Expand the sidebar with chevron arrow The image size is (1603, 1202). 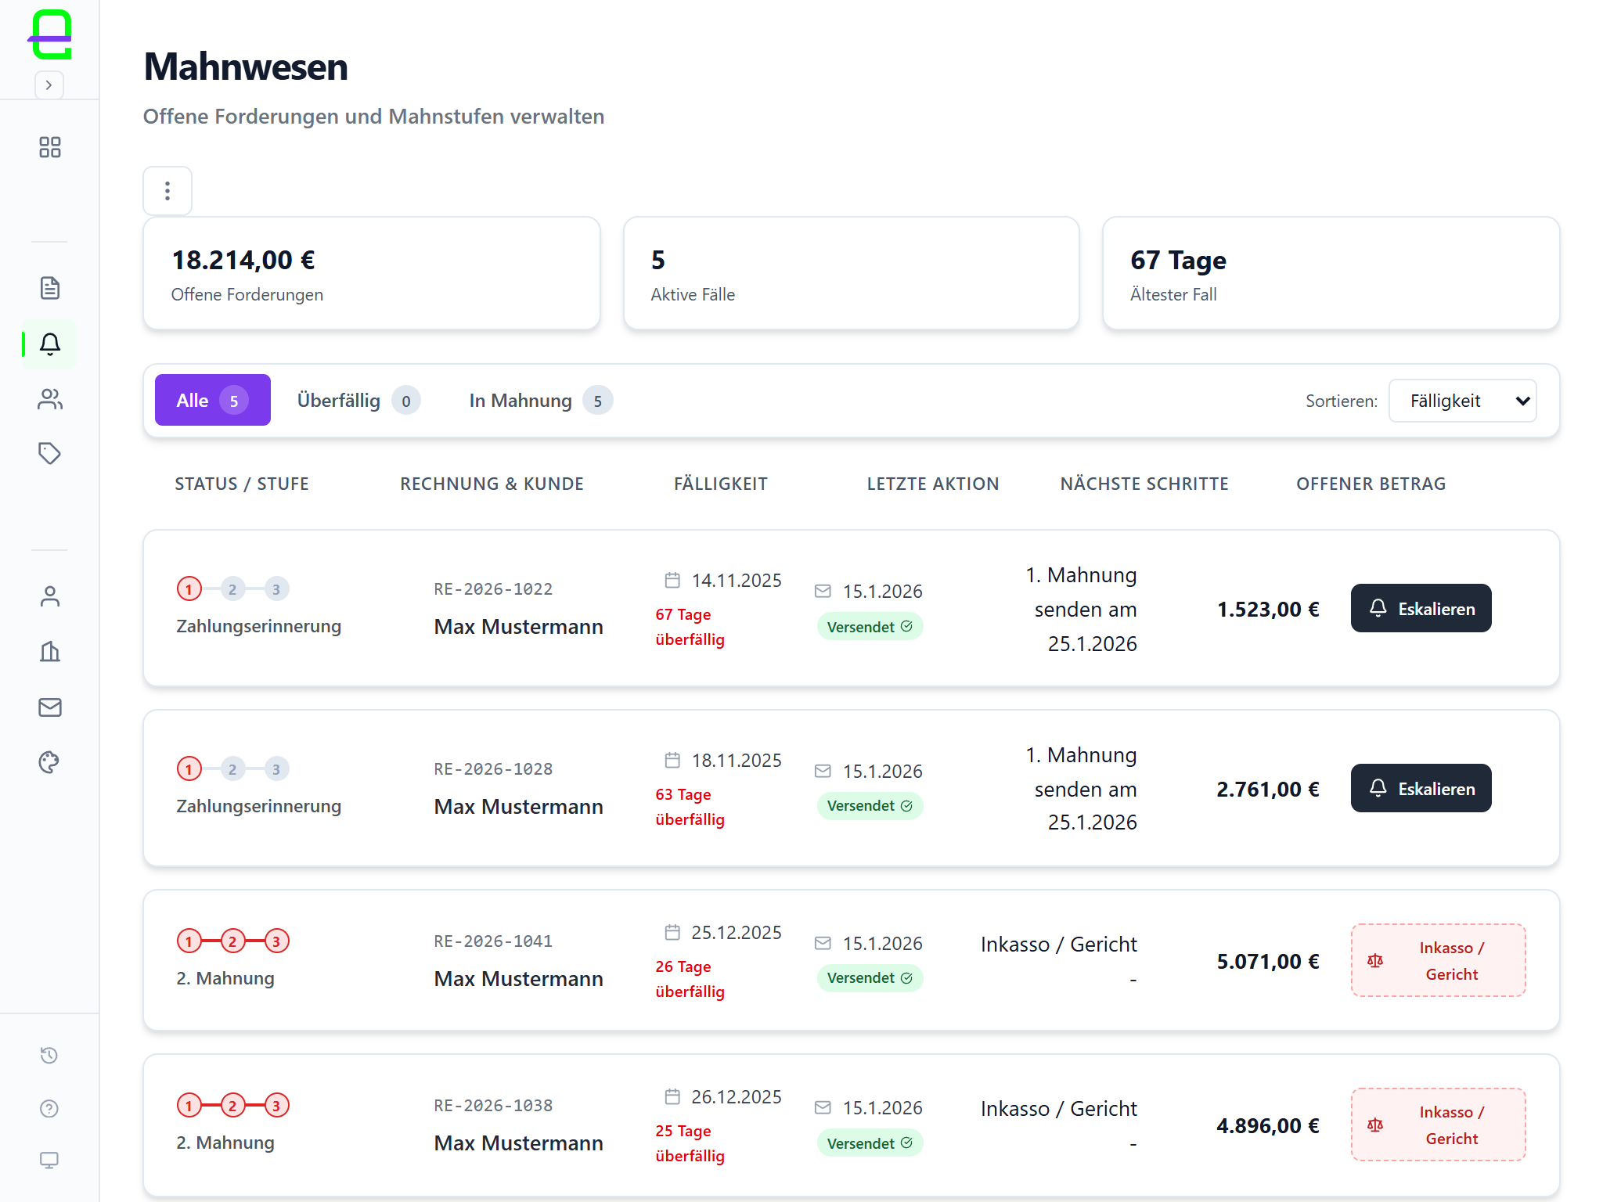tap(49, 85)
